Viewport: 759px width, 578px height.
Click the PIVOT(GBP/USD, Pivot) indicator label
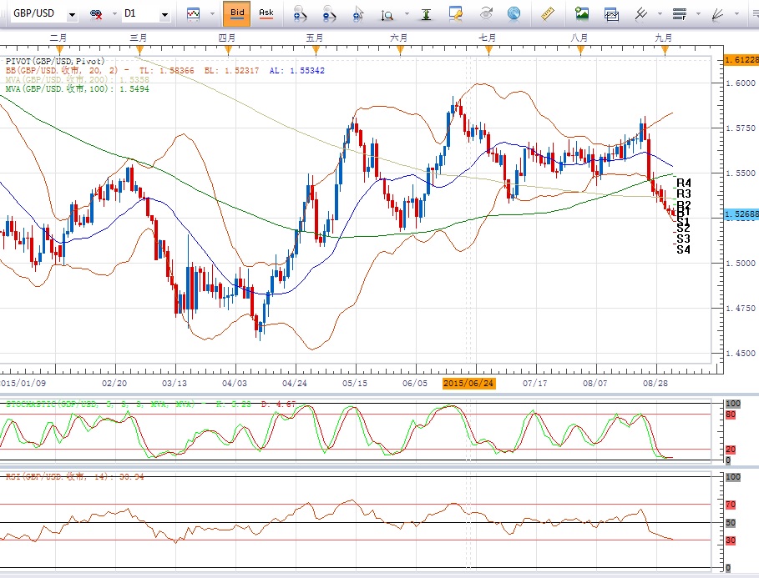pyautogui.click(x=55, y=62)
